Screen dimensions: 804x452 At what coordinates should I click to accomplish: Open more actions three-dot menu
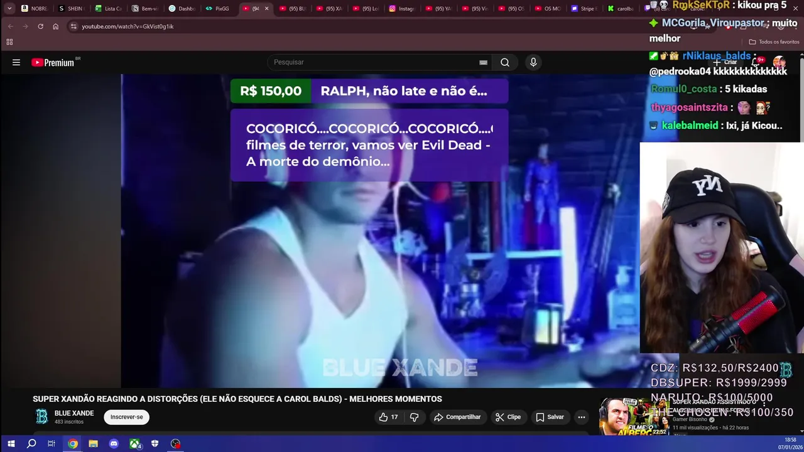(x=582, y=417)
